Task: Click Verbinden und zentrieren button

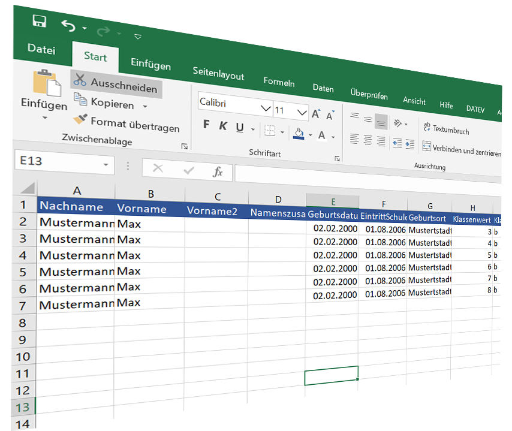Action: click(462, 149)
